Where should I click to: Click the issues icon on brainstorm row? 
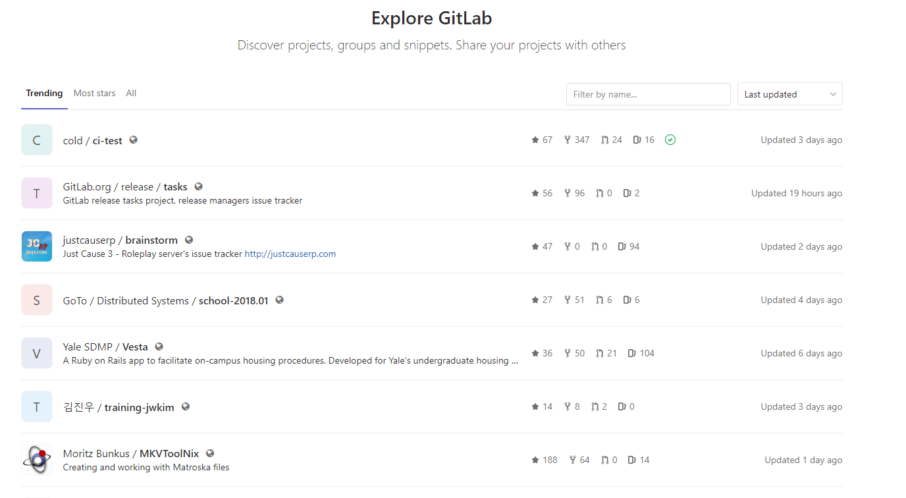coord(622,246)
